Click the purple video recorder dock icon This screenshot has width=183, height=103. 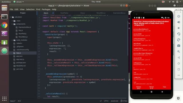[x=5, y=34]
